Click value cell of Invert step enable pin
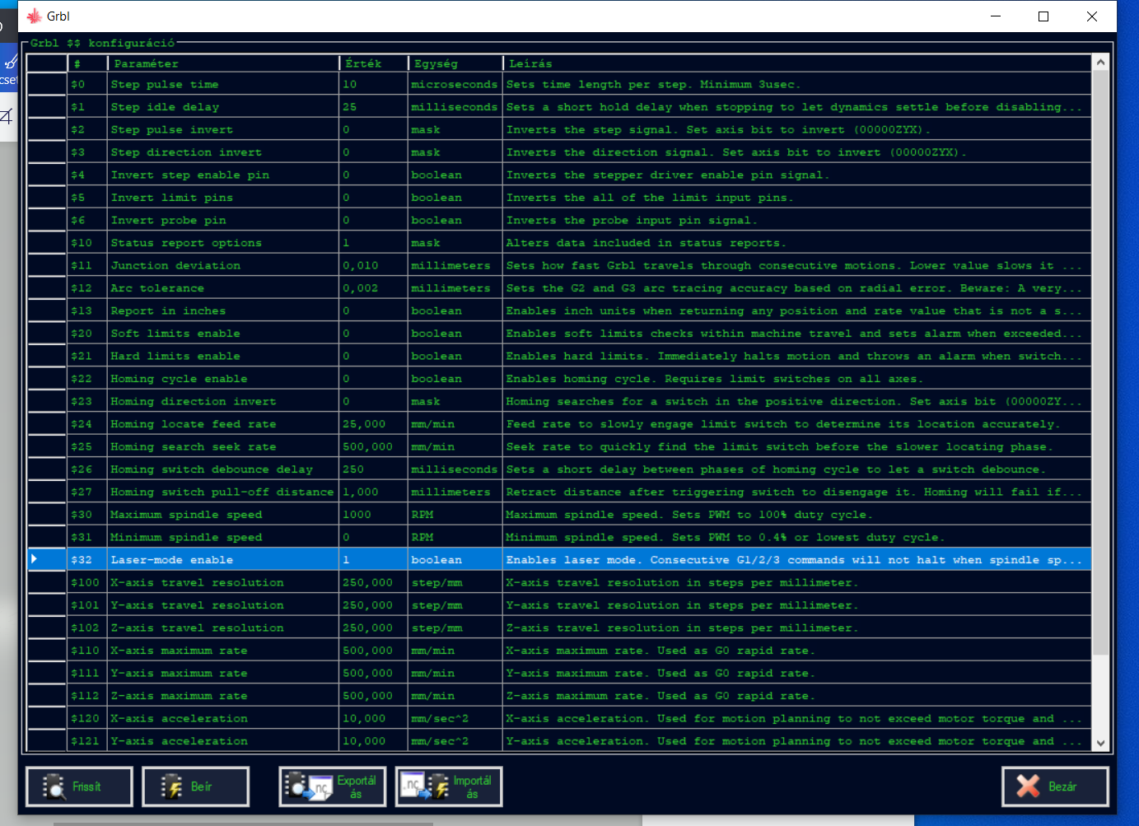1139x826 pixels. pyautogui.click(x=374, y=175)
